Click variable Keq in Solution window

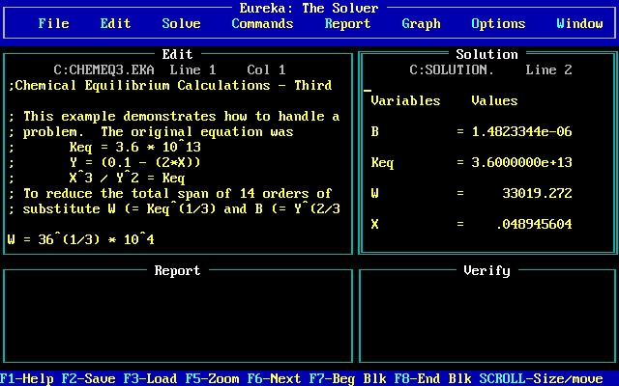tap(383, 162)
